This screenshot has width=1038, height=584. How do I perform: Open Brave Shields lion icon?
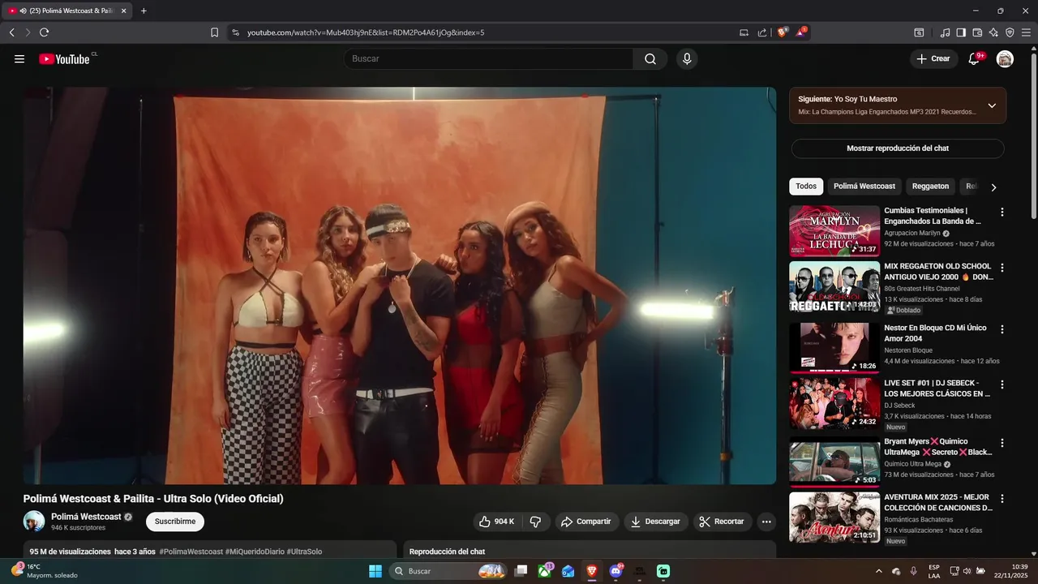[x=783, y=32]
